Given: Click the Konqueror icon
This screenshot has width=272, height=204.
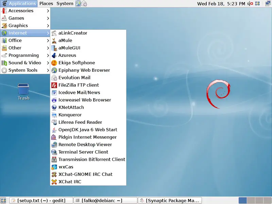Looking at the screenshot, I should (x=54, y=115).
